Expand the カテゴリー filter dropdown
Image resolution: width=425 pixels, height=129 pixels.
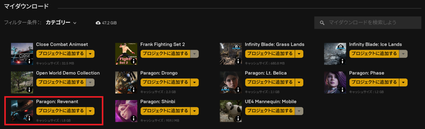(61, 23)
